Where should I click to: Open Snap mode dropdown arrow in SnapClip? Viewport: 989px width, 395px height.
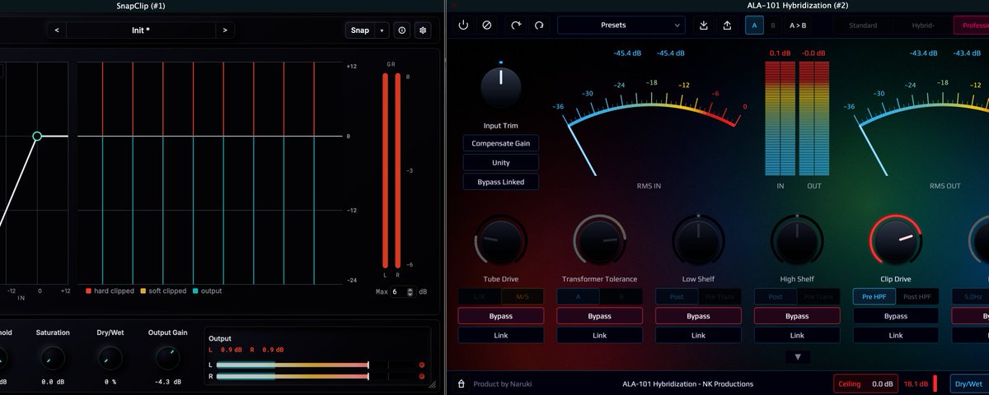382,30
